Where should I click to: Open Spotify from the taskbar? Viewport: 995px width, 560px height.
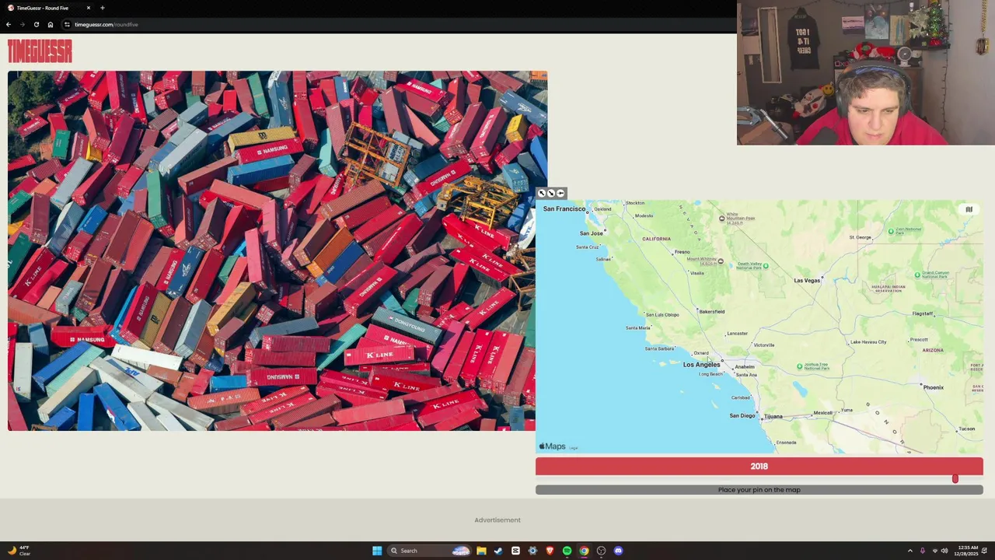click(x=567, y=551)
